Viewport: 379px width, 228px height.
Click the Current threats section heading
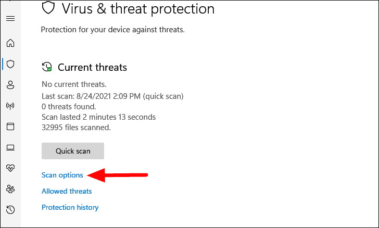tap(92, 67)
